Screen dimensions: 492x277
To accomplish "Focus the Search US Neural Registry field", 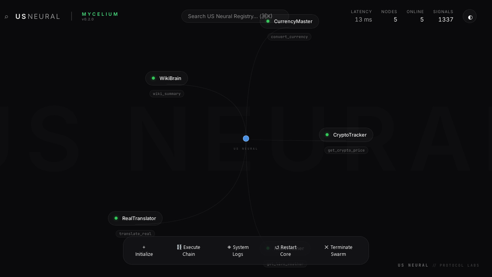I will click(x=235, y=16).
